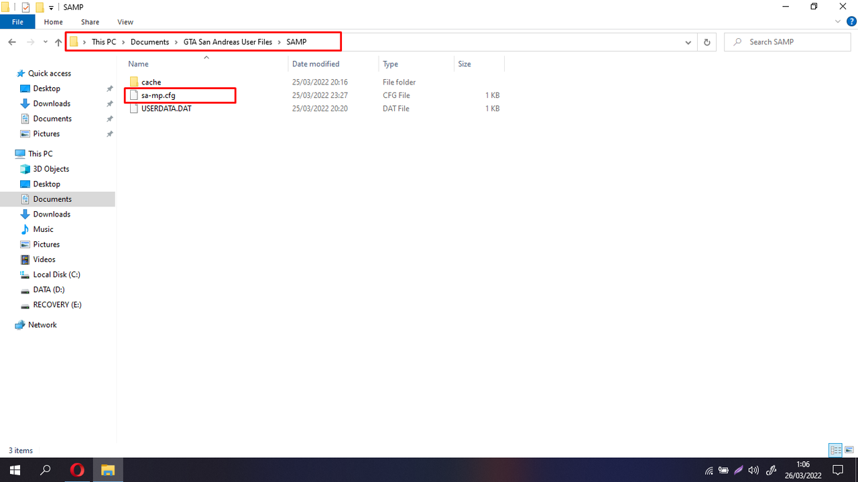Viewport: 858px width, 482px height.
Task: Select the sa-mp.cfg file
Action: (x=158, y=95)
